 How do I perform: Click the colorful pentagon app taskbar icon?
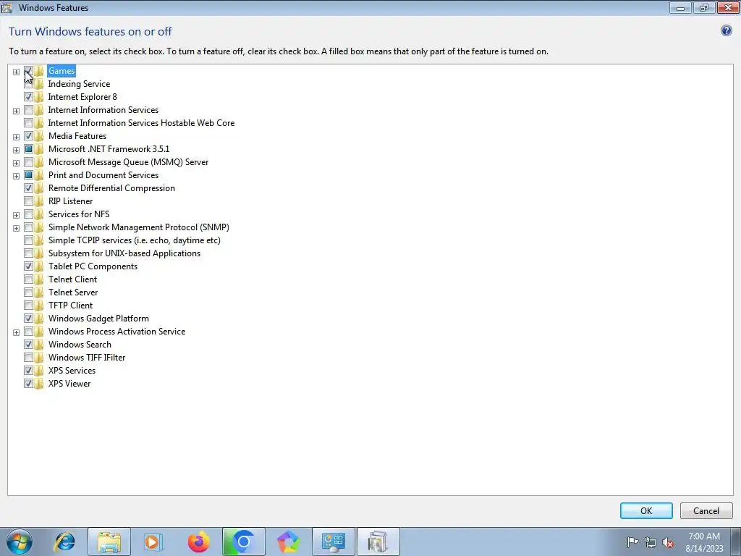pyautogui.click(x=288, y=542)
